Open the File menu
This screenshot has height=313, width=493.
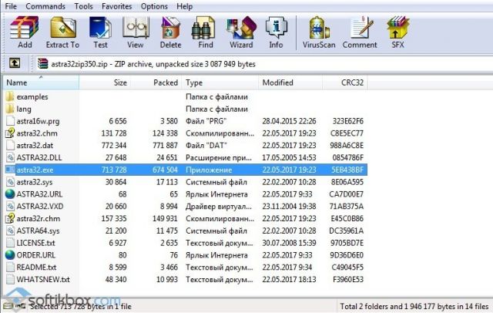[x=11, y=6]
